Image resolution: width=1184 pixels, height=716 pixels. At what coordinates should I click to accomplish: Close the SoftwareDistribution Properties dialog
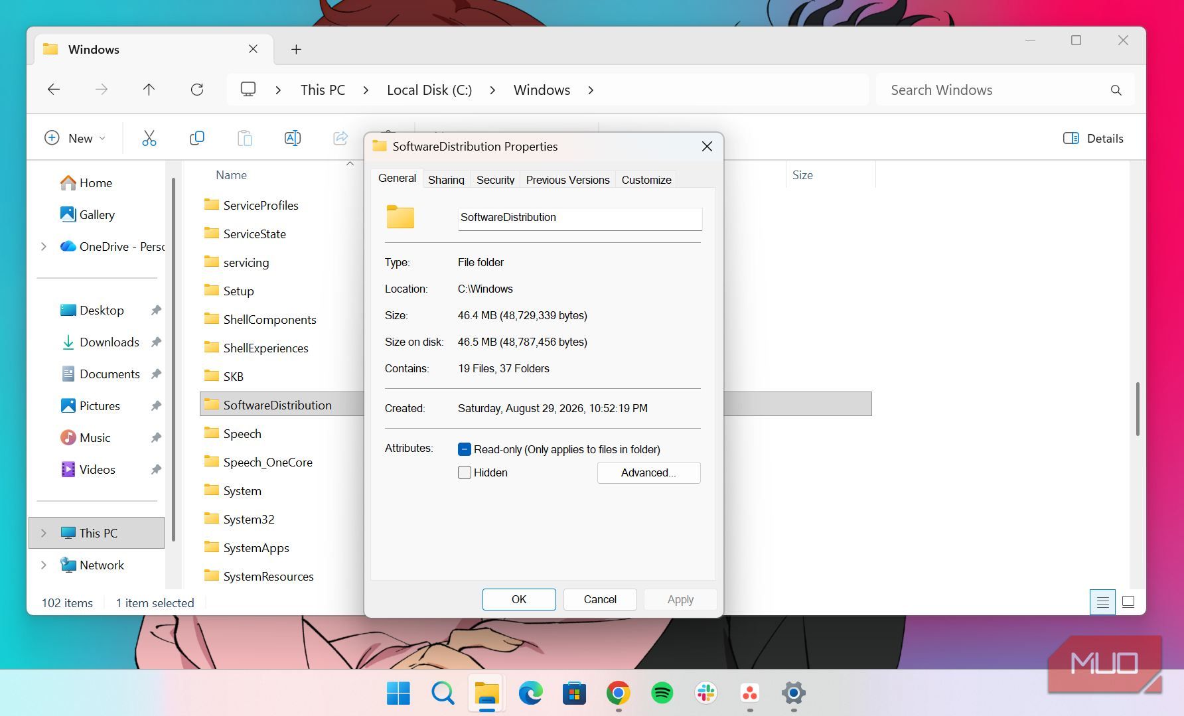click(707, 146)
